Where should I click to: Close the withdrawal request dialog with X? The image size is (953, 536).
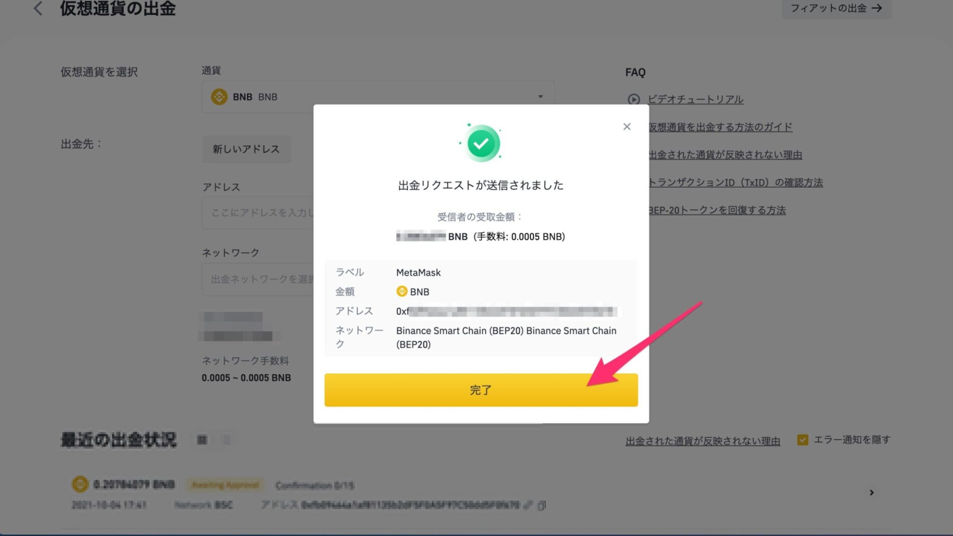pos(626,126)
